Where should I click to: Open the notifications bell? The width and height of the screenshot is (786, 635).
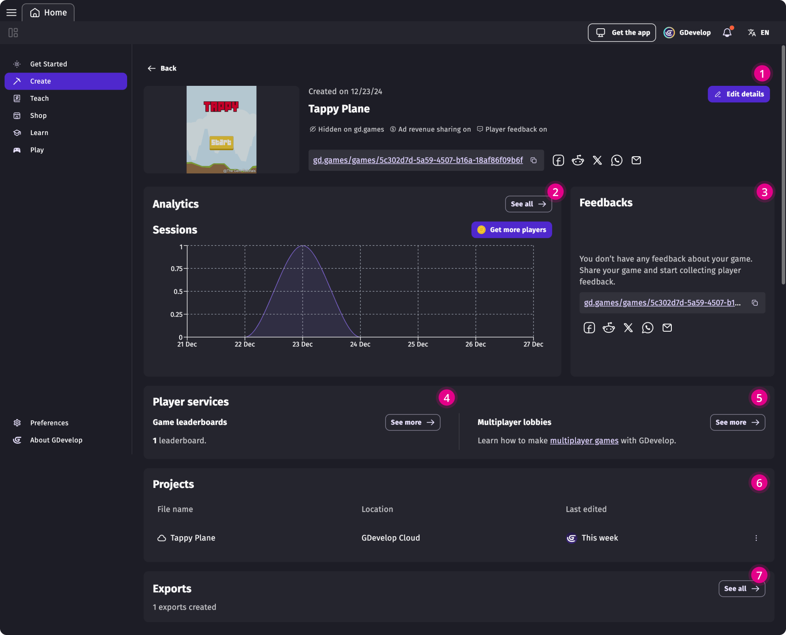click(x=727, y=32)
